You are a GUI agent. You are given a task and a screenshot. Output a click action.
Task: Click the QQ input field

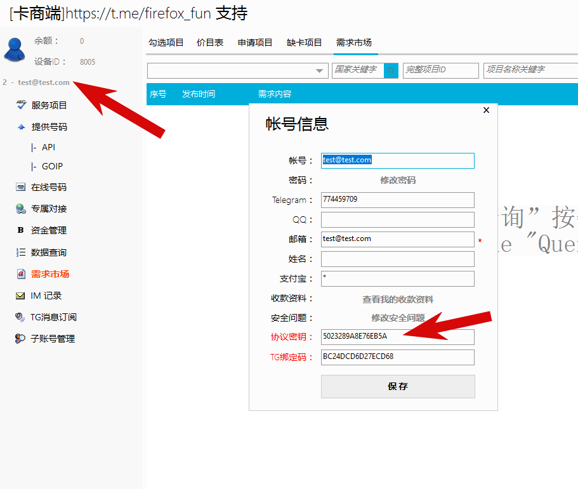pyautogui.click(x=398, y=220)
